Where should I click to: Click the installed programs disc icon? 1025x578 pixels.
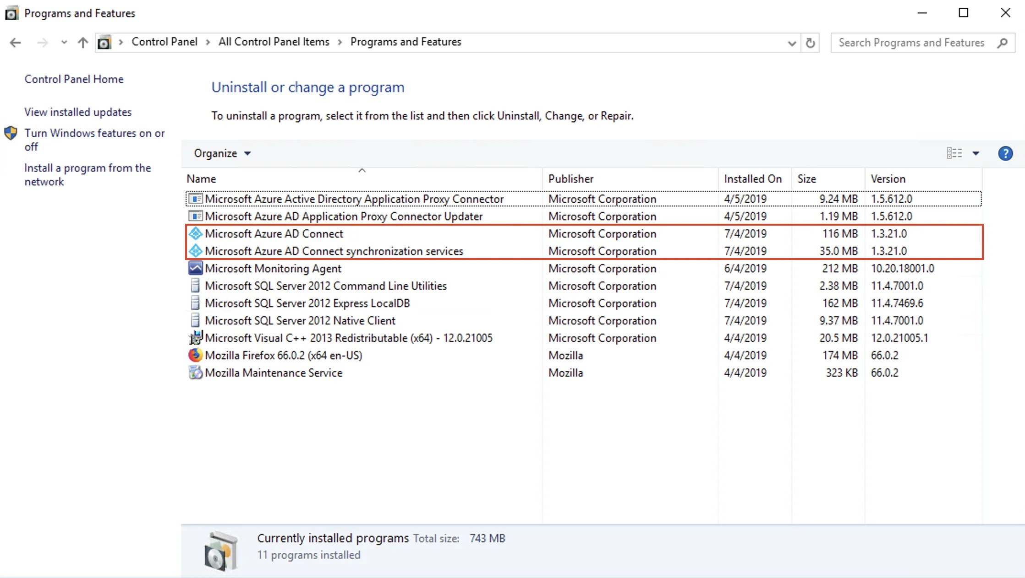pyautogui.click(x=221, y=551)
